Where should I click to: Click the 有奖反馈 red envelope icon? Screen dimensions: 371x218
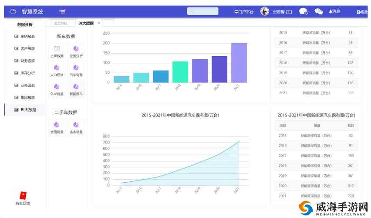click(x=23, y=195)
